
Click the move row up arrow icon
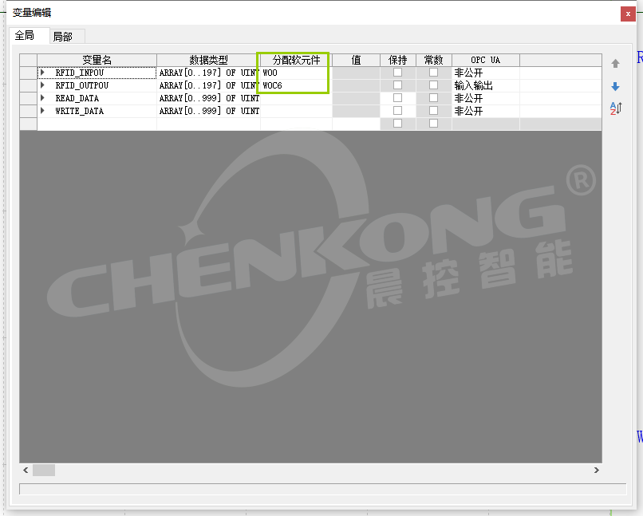coord(615,64)
